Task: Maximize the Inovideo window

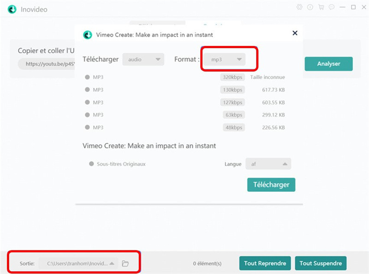Action: tap(353, 7)
